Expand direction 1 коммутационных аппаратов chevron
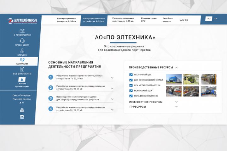Screen dimensions: 227x151 coord(112,78)
